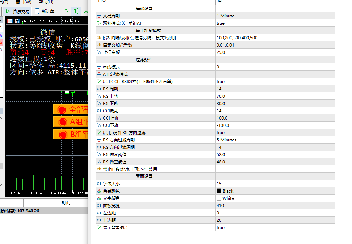The image size is (352, 244).
Task: Select the 交易周期 parameter row
Action: coord(216,16)
